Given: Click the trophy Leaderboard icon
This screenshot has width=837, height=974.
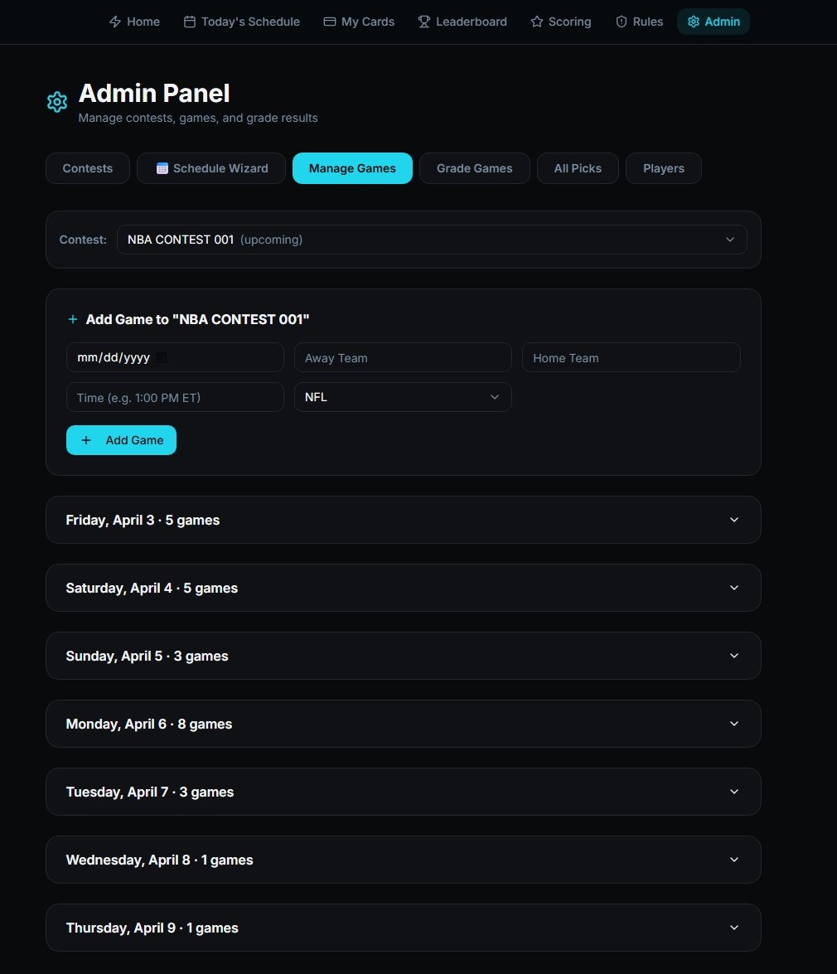Looking at the screenshot, I should tap(424, 22).
